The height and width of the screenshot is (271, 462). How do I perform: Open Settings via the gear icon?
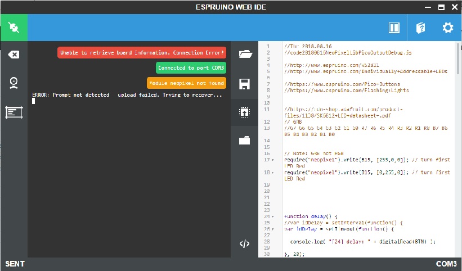(448, 28)
